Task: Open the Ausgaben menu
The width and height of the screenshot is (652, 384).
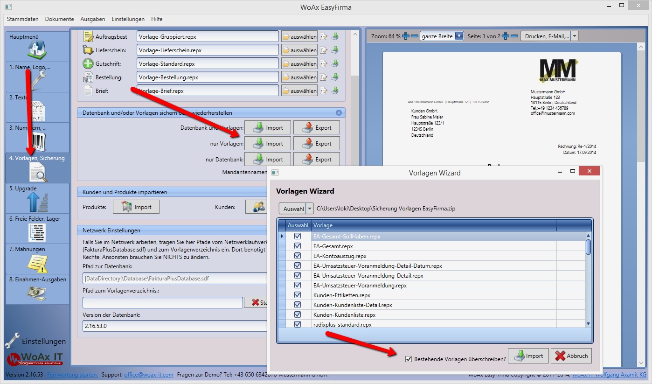Action: pyautogui.click(x=93, y=19)
